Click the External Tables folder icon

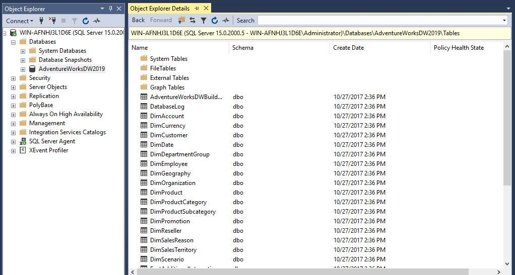click(x=144, y=78)
